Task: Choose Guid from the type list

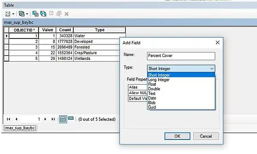Action: point(181,107)
